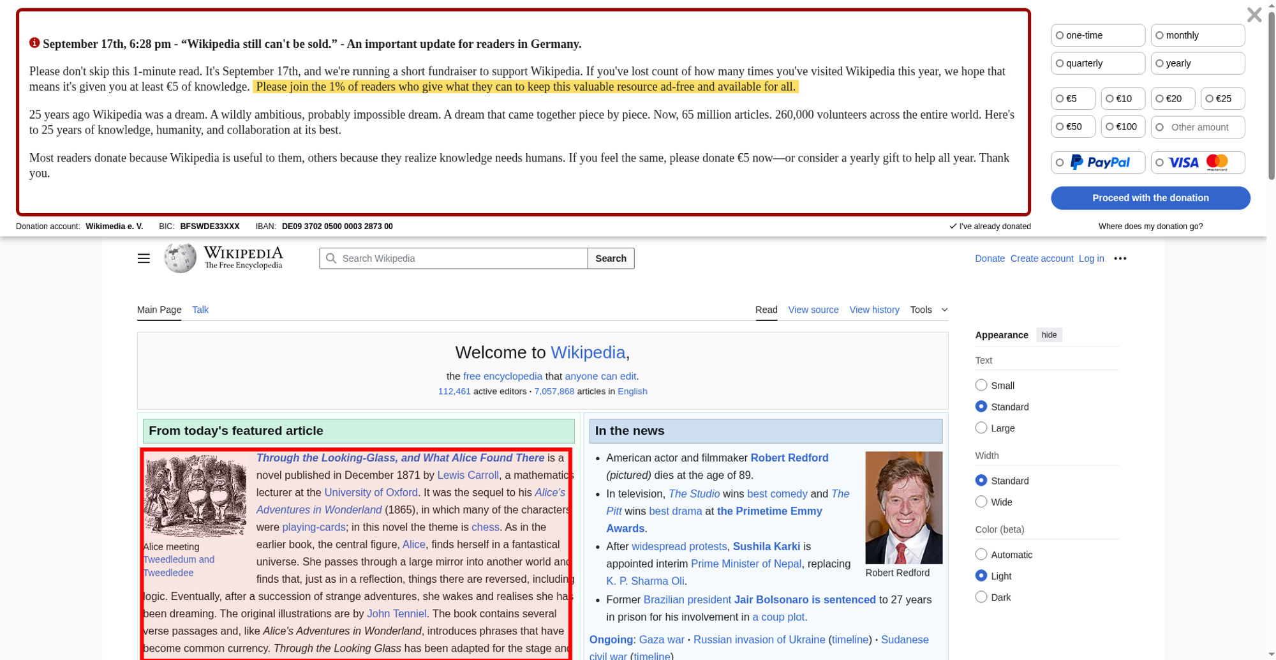Open the Wikipedia link in welcome heading

tap(588, 352)
